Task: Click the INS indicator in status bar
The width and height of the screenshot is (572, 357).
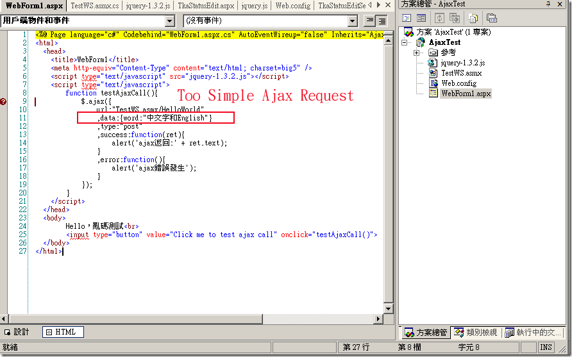Action: click(546, 347)
